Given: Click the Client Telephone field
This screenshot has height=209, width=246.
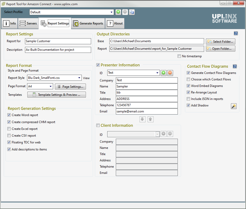Looking at the screenshot, I should [x=147, y=167].
